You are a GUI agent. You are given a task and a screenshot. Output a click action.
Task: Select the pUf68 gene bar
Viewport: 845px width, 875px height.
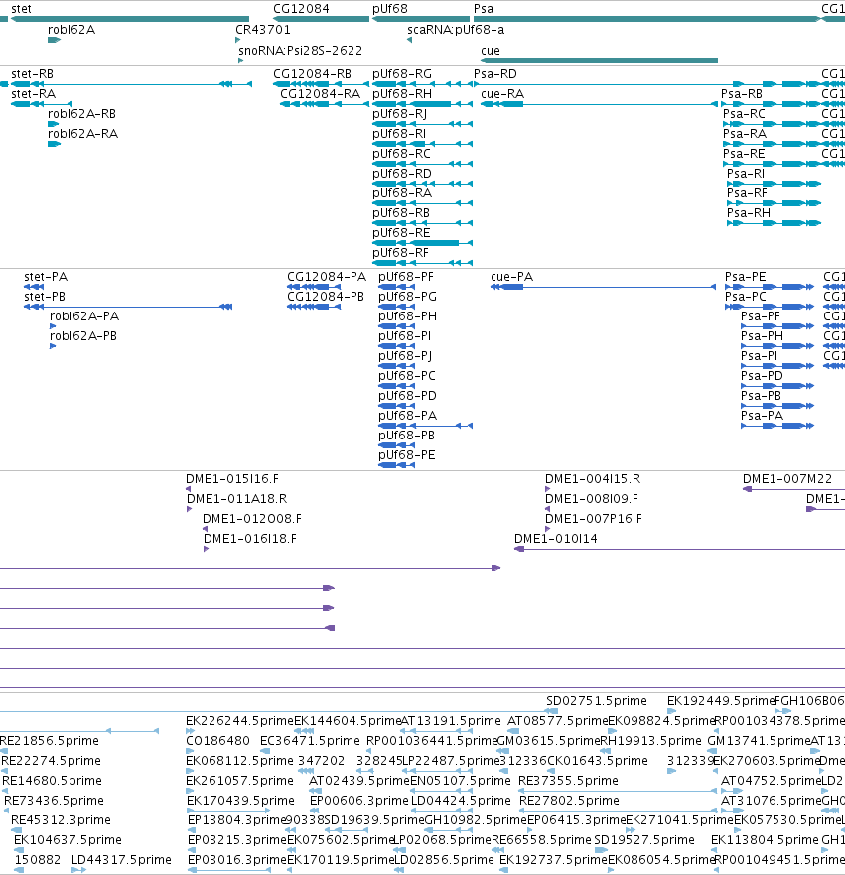(421, 19)
